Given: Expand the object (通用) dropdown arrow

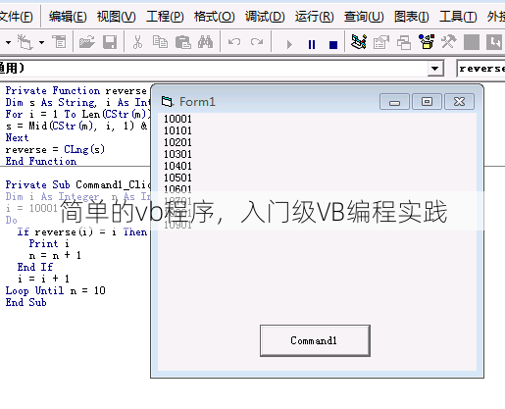Looking at the screenshot, I should coord(435,69).
